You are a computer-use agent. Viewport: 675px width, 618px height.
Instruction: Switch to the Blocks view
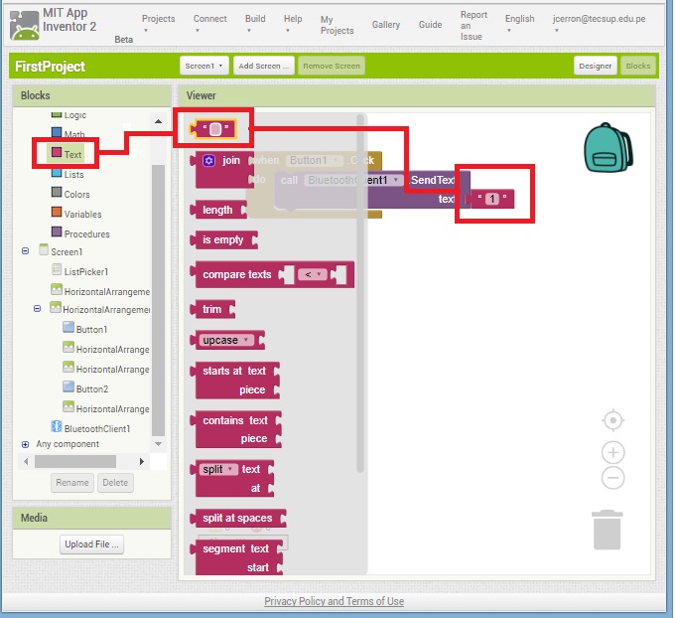tap(637, 66)
